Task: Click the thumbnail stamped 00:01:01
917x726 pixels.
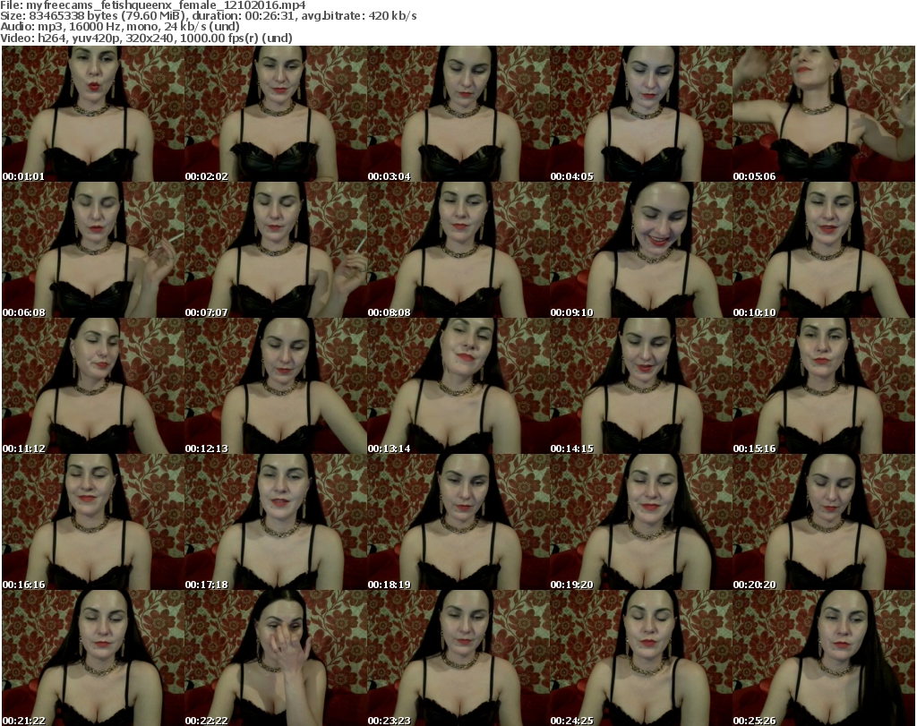Action: 91,114
